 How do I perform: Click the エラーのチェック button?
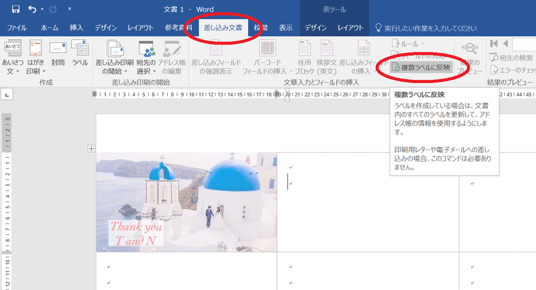[512, 70]
